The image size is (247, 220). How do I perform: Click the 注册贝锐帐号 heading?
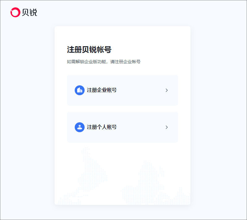pyautogui.click(x=89, y=50)
